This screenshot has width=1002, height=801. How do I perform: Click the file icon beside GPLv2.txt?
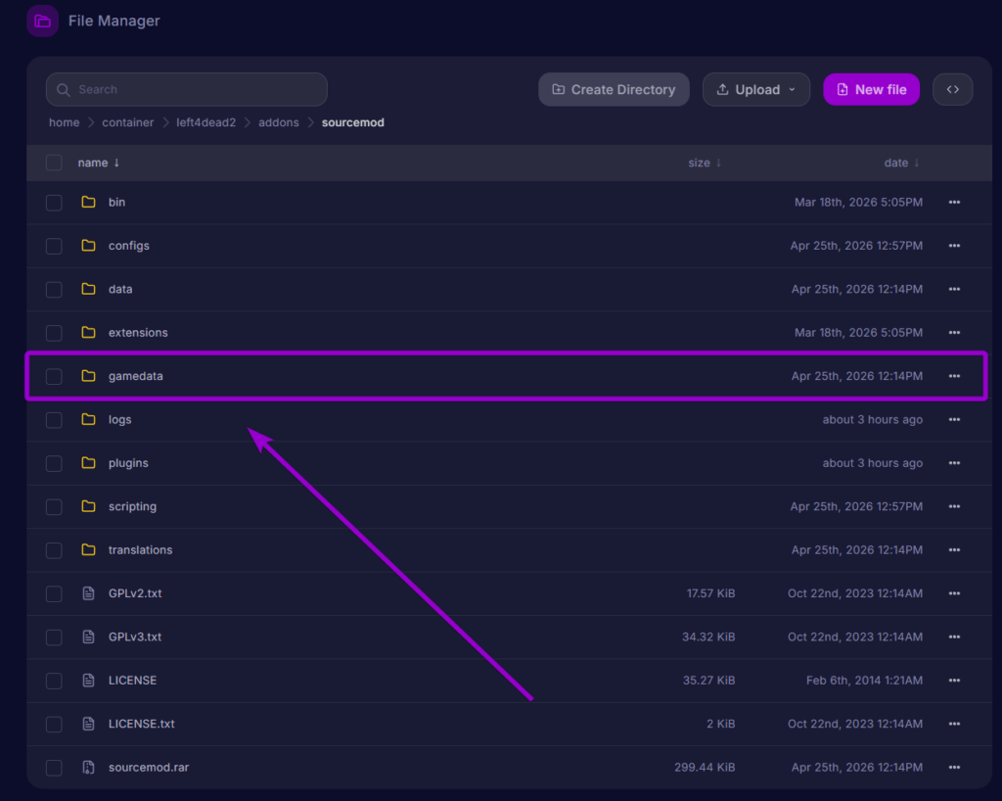88,593
